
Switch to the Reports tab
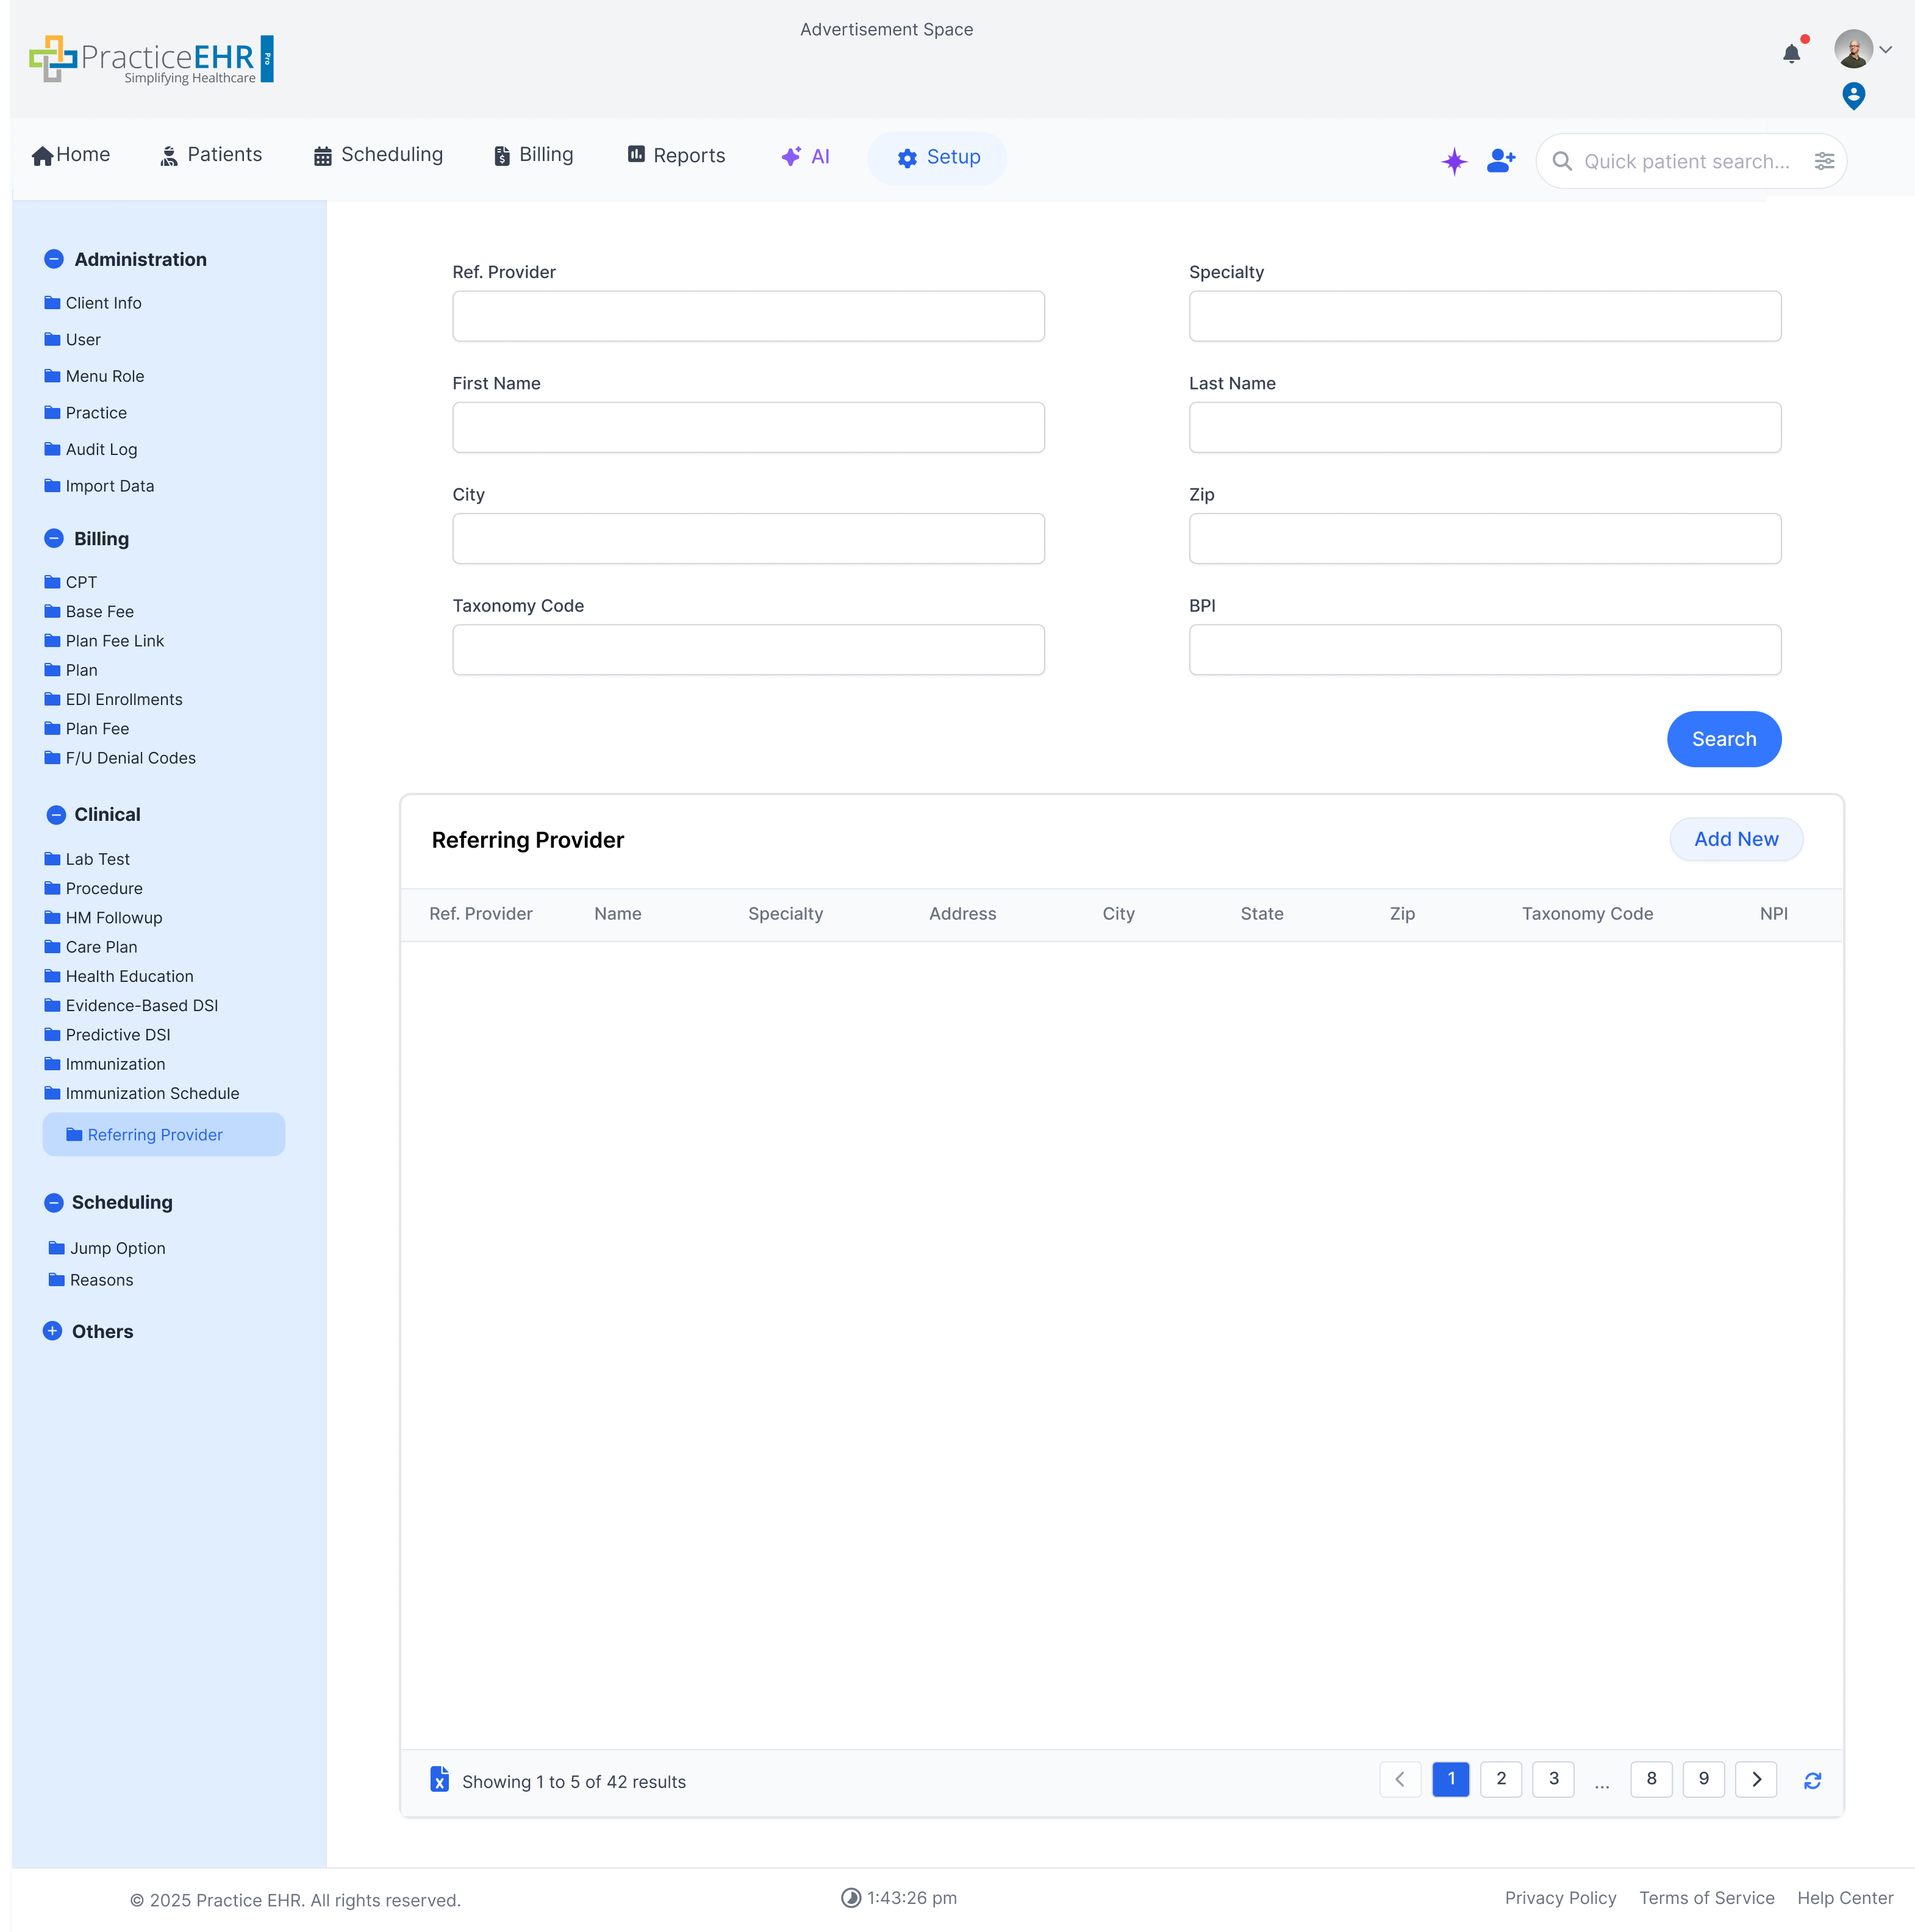click(x=676, y=155)
